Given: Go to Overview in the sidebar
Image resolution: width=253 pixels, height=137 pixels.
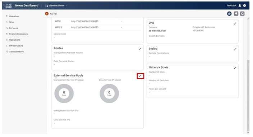Looking at the screenshot, I should [x=14, y=16].
